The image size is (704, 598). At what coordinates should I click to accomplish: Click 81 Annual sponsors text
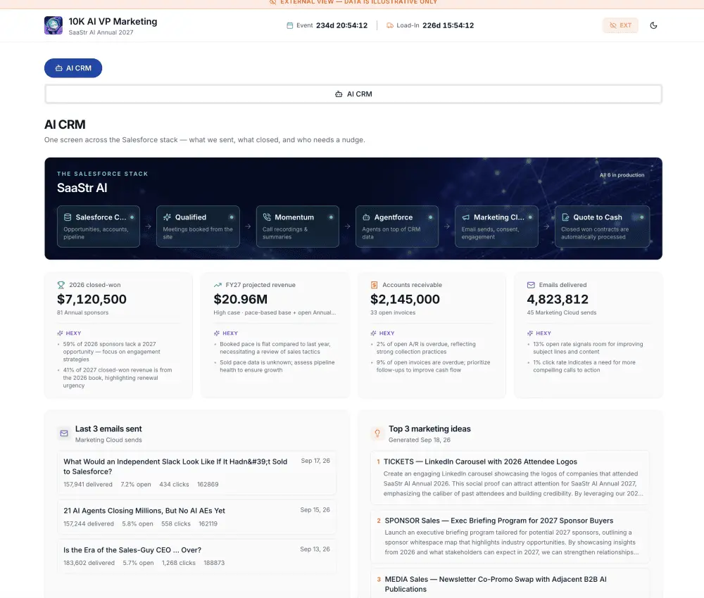(82, 312)
